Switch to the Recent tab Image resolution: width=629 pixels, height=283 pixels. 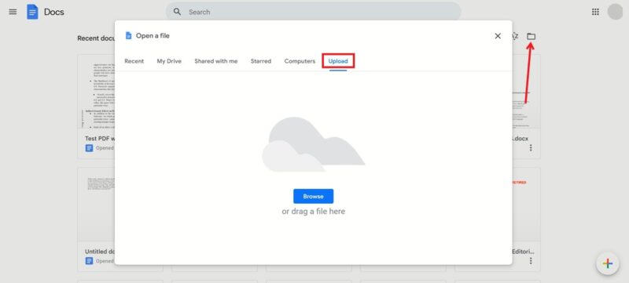coord(134,61)
